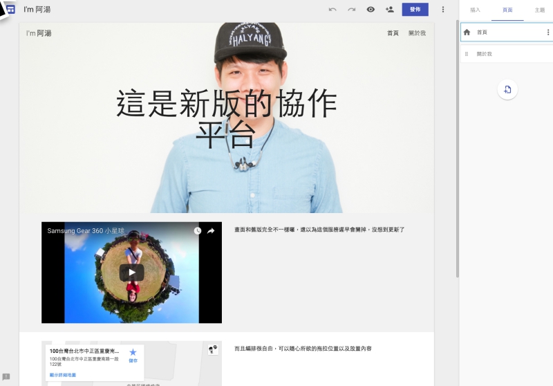
Task: Switch to the 插入 tab
Action: tap(475, 10)
